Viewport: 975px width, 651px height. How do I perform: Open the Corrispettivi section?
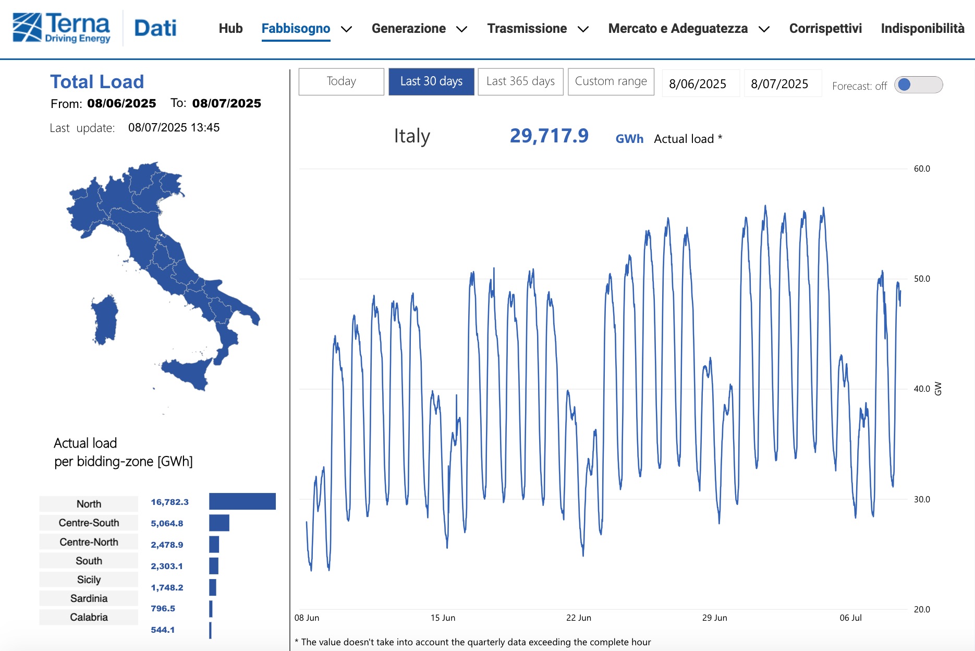coord(826,29)
